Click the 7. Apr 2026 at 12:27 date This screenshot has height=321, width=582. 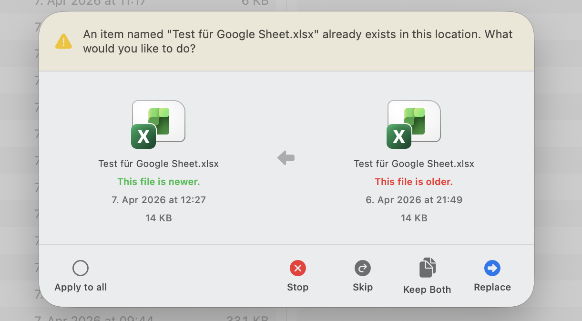click(159, 200)
